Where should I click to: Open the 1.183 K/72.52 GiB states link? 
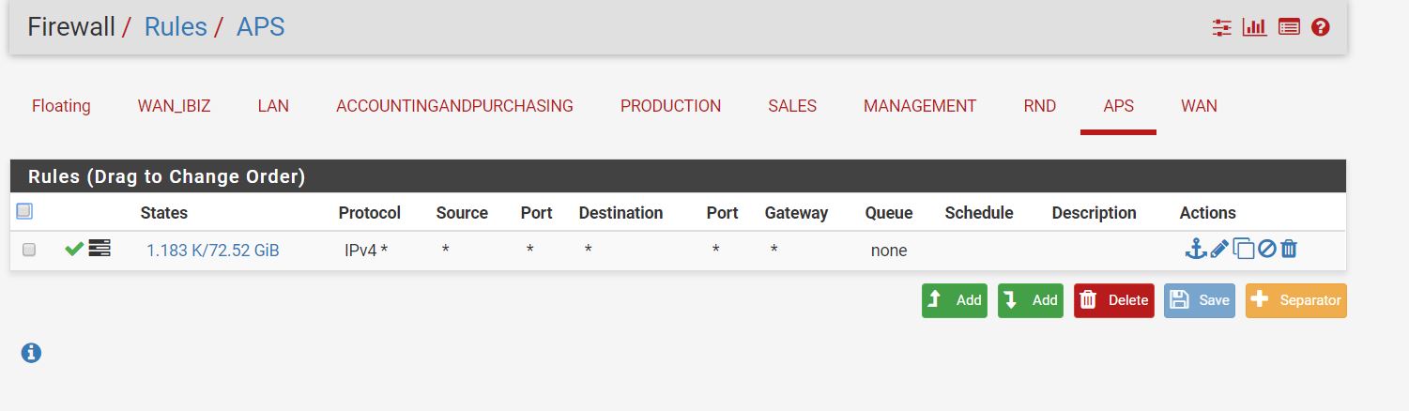click(212, 251)
